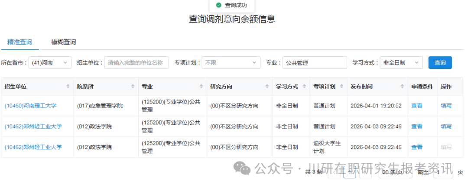Click 查看 for 河南理工大学 row
Viewport: 468px width, 187px height.
pyautogui.click(x=417, y=106)
